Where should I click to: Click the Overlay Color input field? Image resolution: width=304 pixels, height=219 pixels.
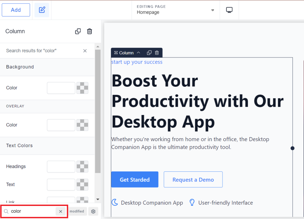click(x=61, y=125)
